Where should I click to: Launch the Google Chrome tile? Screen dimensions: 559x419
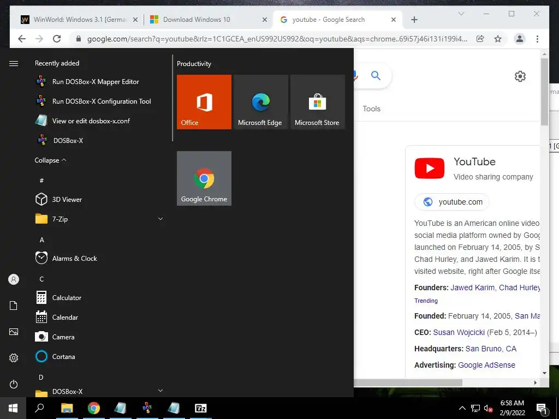tap(204, 178)
